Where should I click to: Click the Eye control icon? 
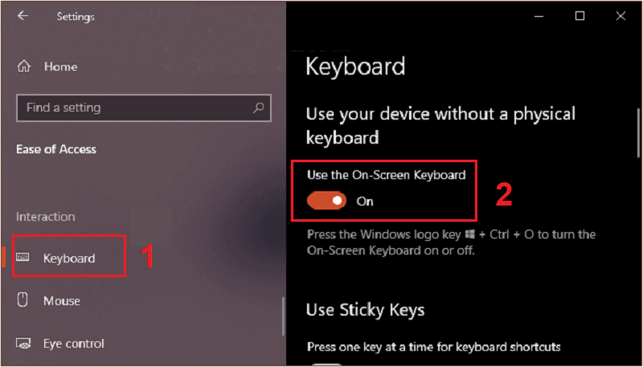point(23,343)
